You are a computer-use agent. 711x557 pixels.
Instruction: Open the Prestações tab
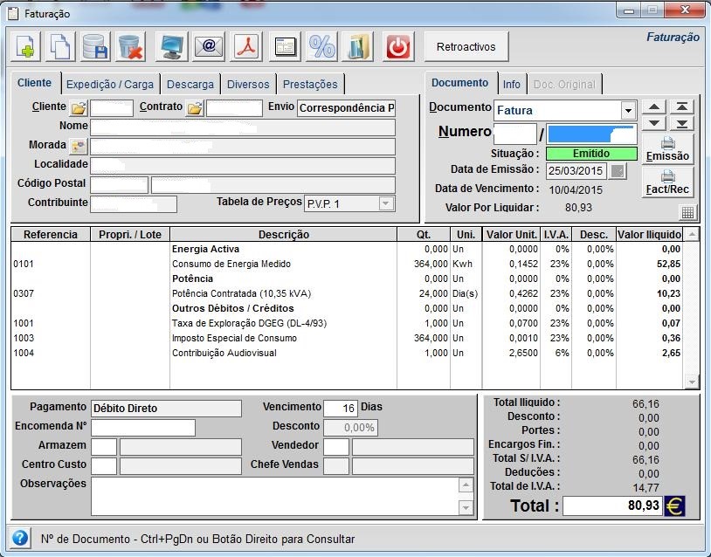310,85
